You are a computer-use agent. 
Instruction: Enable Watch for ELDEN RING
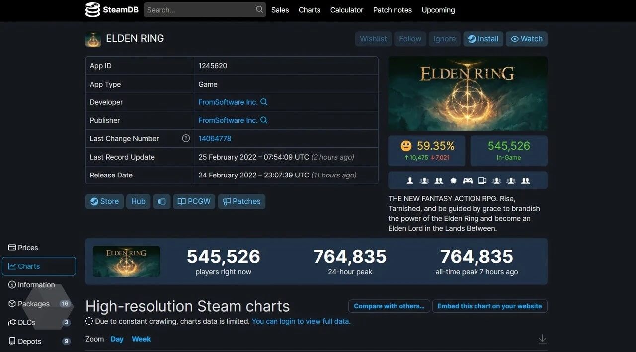coord(526,39)
